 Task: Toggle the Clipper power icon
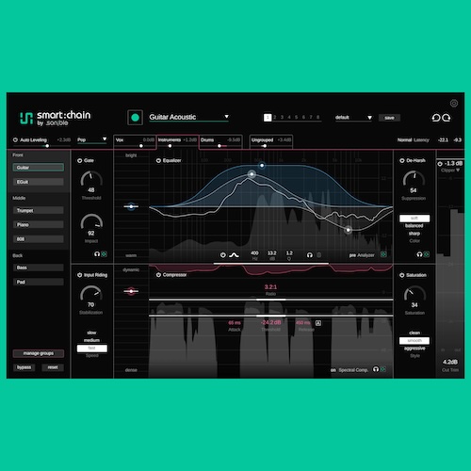pyautogui.click(x=440, y=164)
